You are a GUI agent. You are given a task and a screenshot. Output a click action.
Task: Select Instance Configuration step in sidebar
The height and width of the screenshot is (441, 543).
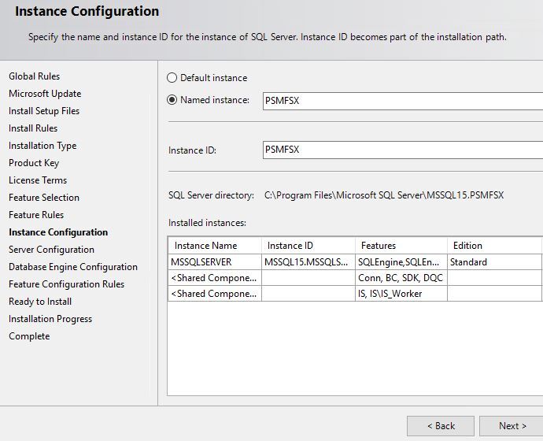58,232
